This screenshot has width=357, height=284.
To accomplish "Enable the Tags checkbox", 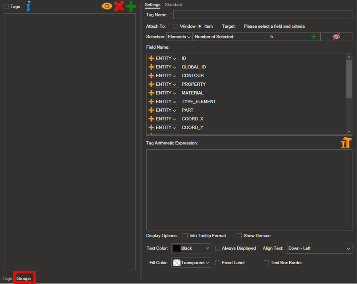I will (6, 6).
